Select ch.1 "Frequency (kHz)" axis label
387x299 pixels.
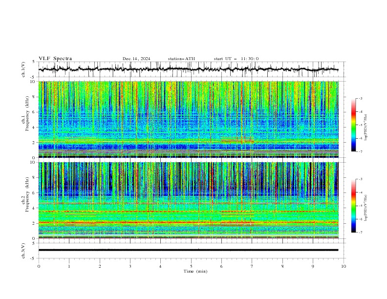(27, 113)
